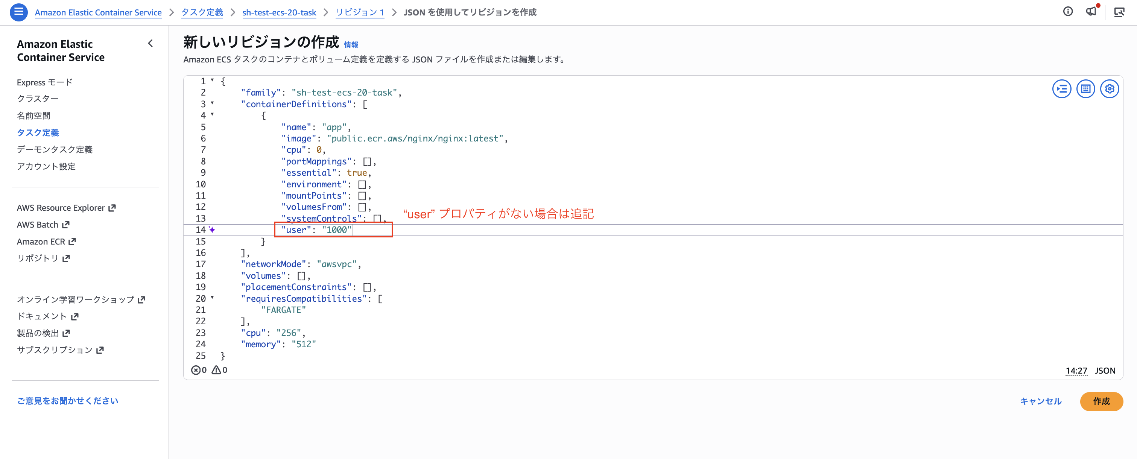Click "name": "app" on line 5
Viewport: 1137px width, 459px height.
tap(316, 127)
